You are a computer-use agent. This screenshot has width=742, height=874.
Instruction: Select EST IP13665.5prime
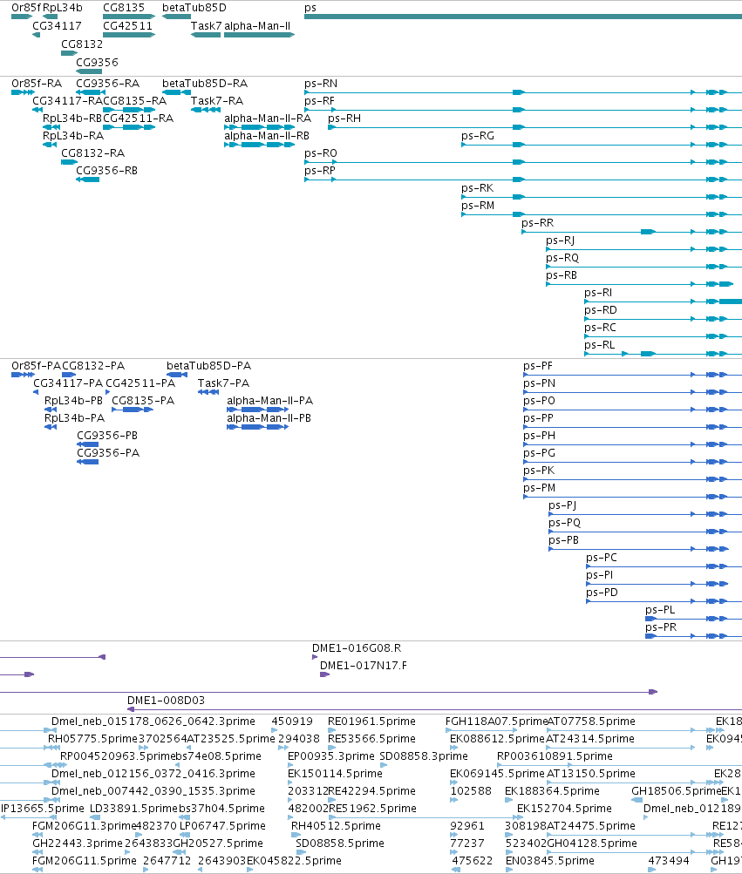click(x=42, y=809)
